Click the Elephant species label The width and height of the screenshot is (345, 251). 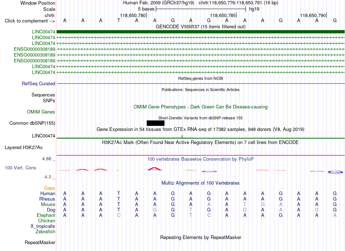pos(46,215)
